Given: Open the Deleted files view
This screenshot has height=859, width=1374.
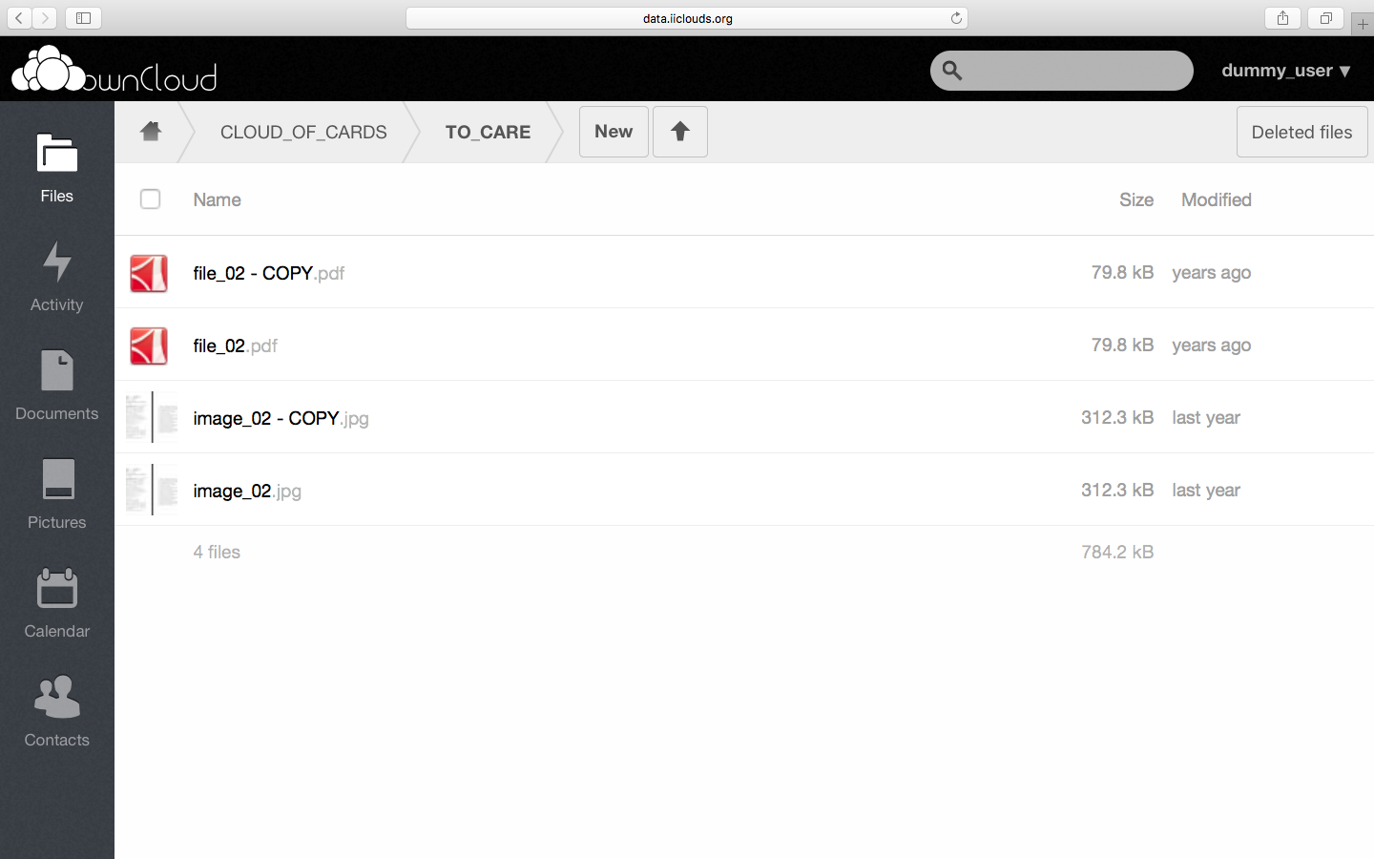Looking at the screenshot, I should [x=1301, y=132].
